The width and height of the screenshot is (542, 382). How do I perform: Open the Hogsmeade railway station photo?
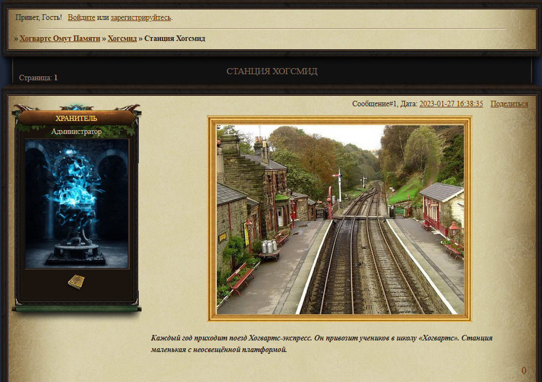tap(340, 219)
